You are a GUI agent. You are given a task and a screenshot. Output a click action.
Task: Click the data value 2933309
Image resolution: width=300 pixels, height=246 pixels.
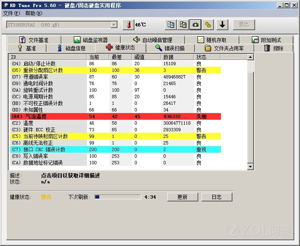click(172, 130)
